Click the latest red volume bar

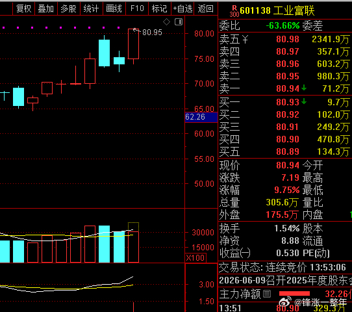pos(133,247)
